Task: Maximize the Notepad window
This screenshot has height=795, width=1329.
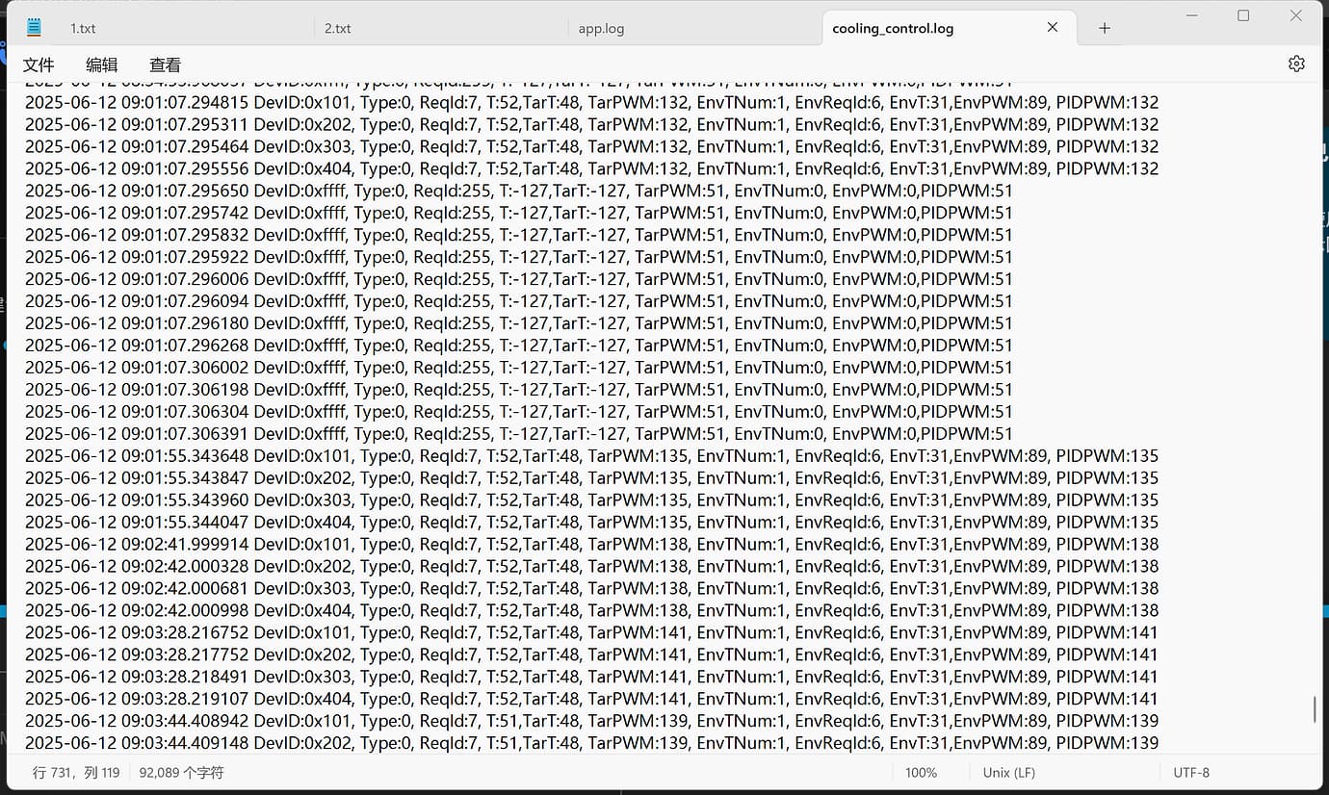Action: (x=1243, y=15)
